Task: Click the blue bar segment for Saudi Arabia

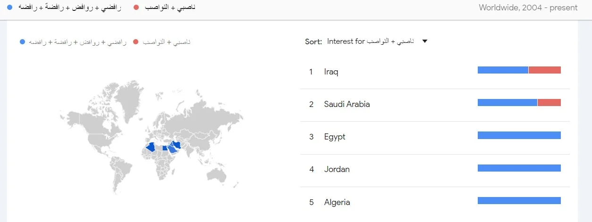Action: 507,103
